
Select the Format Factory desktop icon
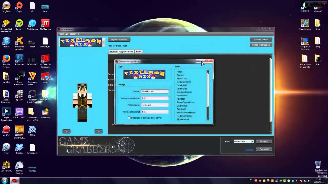point(19,167)
